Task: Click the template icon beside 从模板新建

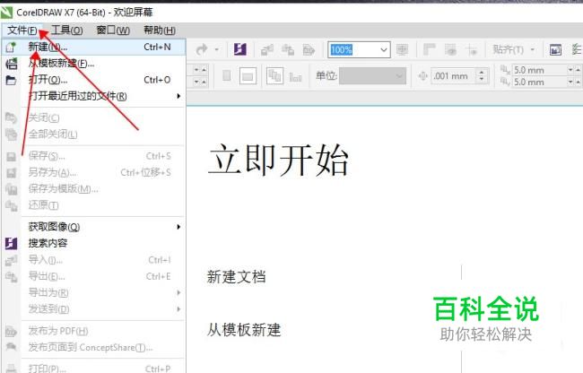Action: pos(11,64)
